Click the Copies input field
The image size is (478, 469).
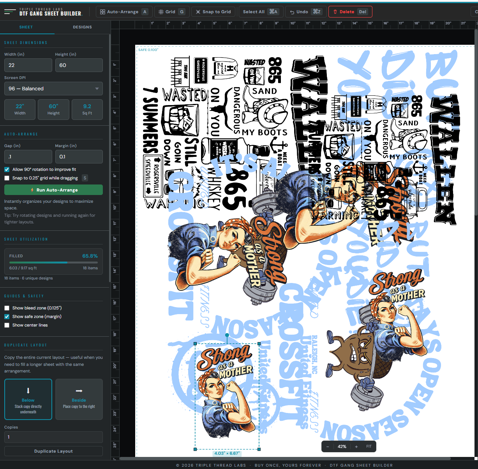coord(53,437)
